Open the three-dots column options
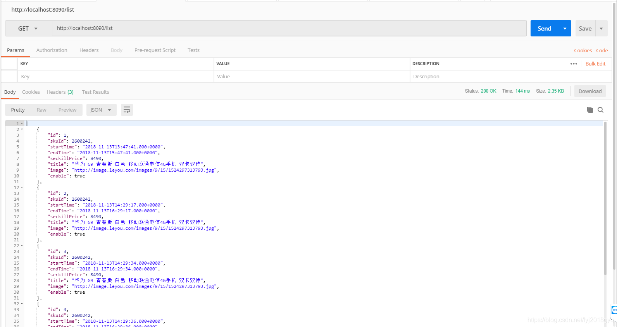The width and height of the screenshot is (617, 327). point(574,64)
